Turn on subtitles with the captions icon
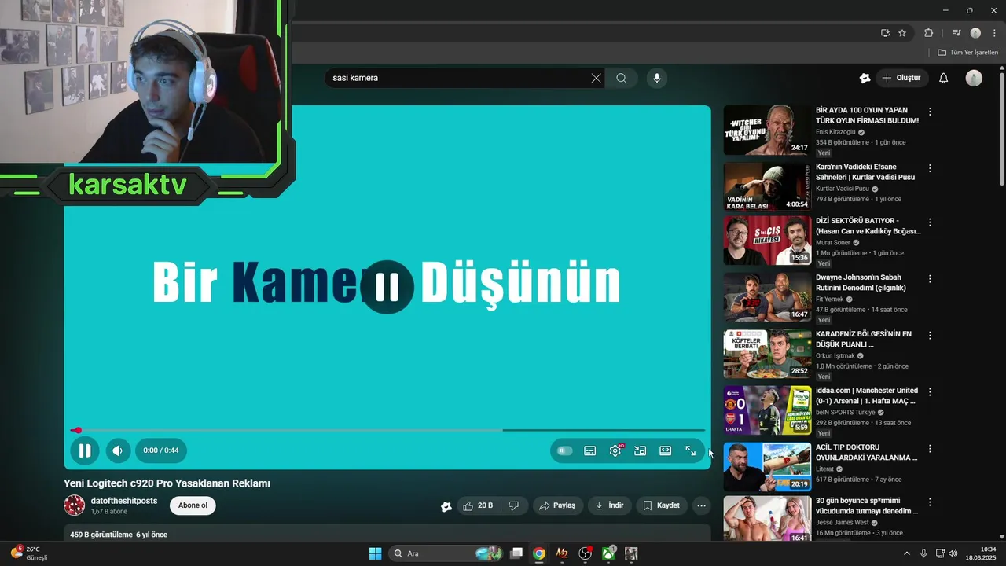The width and height of the screenshot is (1006, 566). coord(590,450)
